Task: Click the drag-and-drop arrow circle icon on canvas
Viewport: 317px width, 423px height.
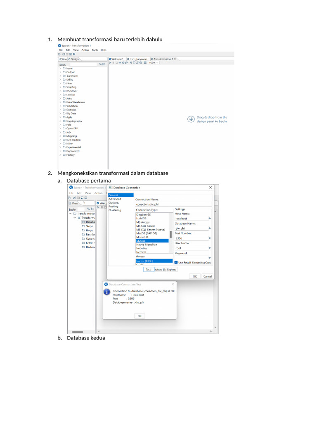Action: click(191, 119)
